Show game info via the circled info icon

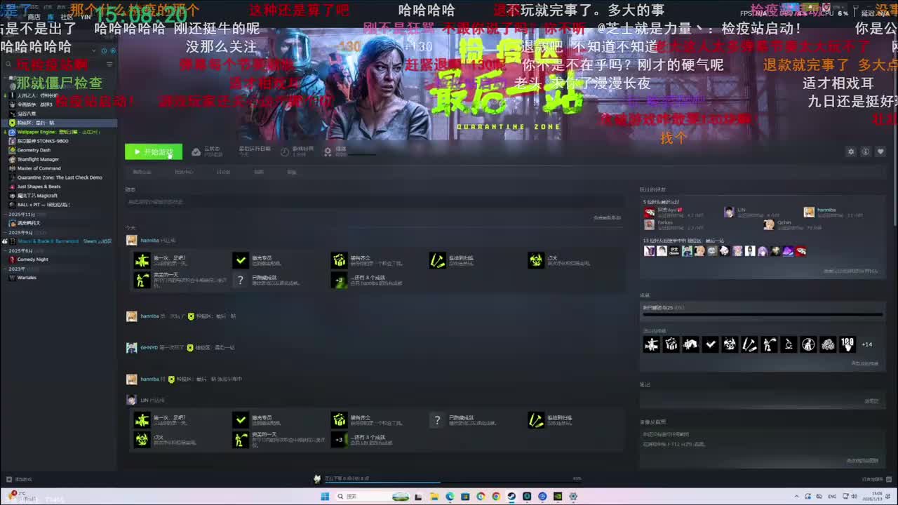pos(866,151)
